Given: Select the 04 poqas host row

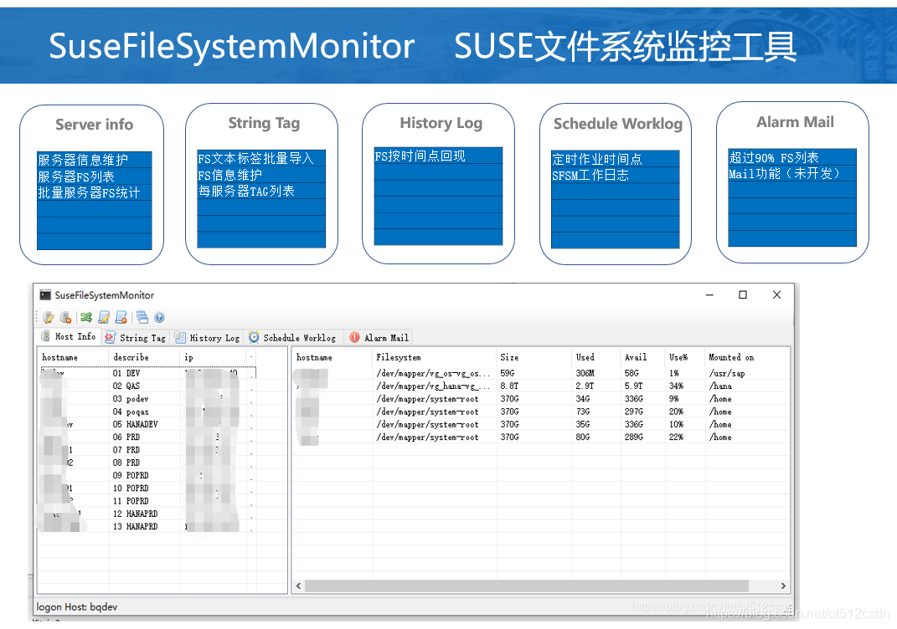Looking at the screenshot, I should (147, 412).
